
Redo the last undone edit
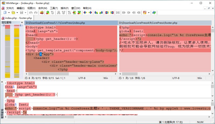[36, 13]
